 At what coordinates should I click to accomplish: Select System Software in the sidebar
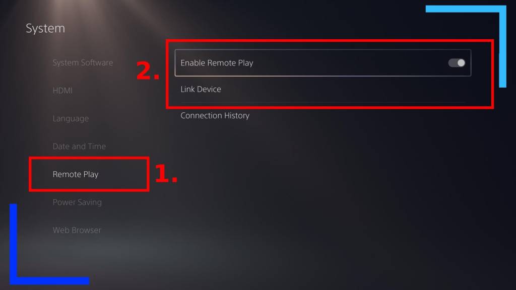(x=83, y=62)
